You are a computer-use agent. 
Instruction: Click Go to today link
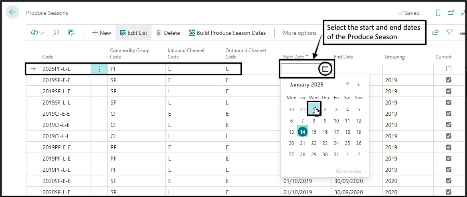click(x=348, y=171)
